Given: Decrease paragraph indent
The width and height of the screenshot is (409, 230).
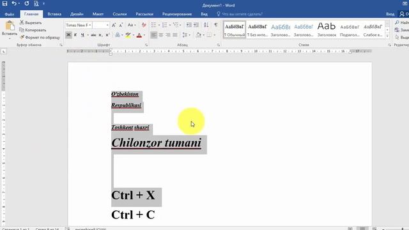Looking at the screenshot, I should pyautogui.click(x=189, y=25).
